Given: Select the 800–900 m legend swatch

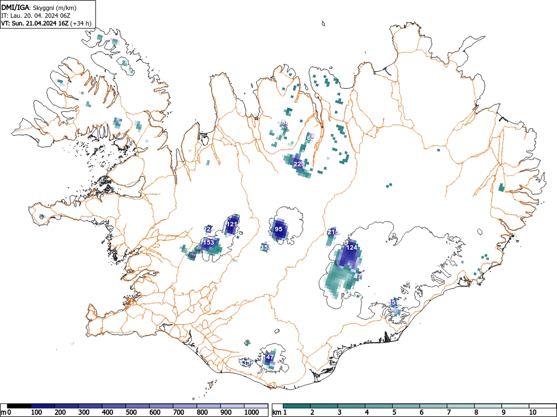Looking at the screenshot, I should tap(208, 406).
